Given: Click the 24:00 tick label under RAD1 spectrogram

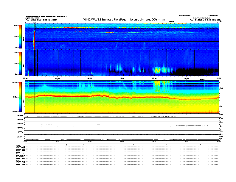Looking at the screenshot, I should pos(219,78).
